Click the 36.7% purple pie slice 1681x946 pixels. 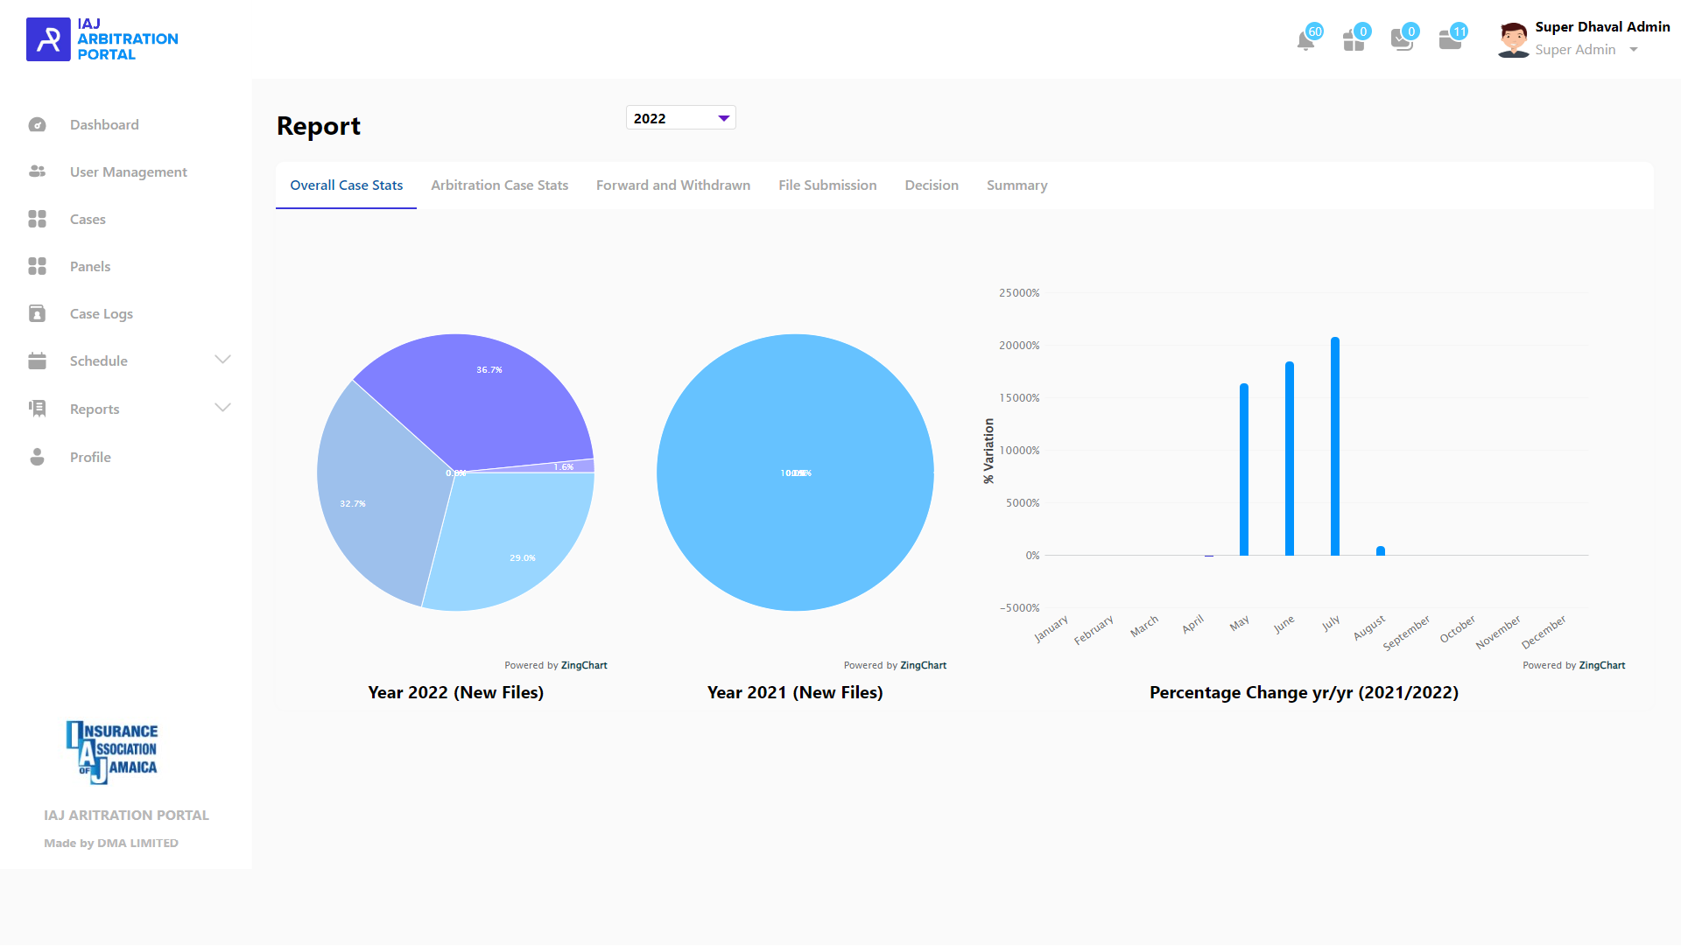490,394
